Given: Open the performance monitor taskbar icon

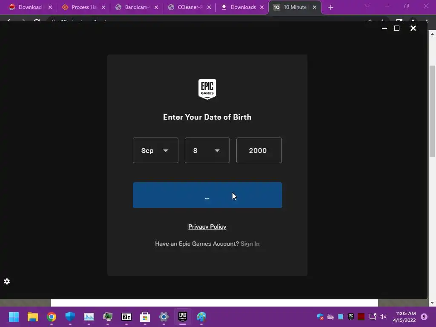Looking at the screenshot, I should [89, 317].
